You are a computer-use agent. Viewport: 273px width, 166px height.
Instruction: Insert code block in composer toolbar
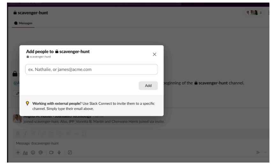click(84, 134)
